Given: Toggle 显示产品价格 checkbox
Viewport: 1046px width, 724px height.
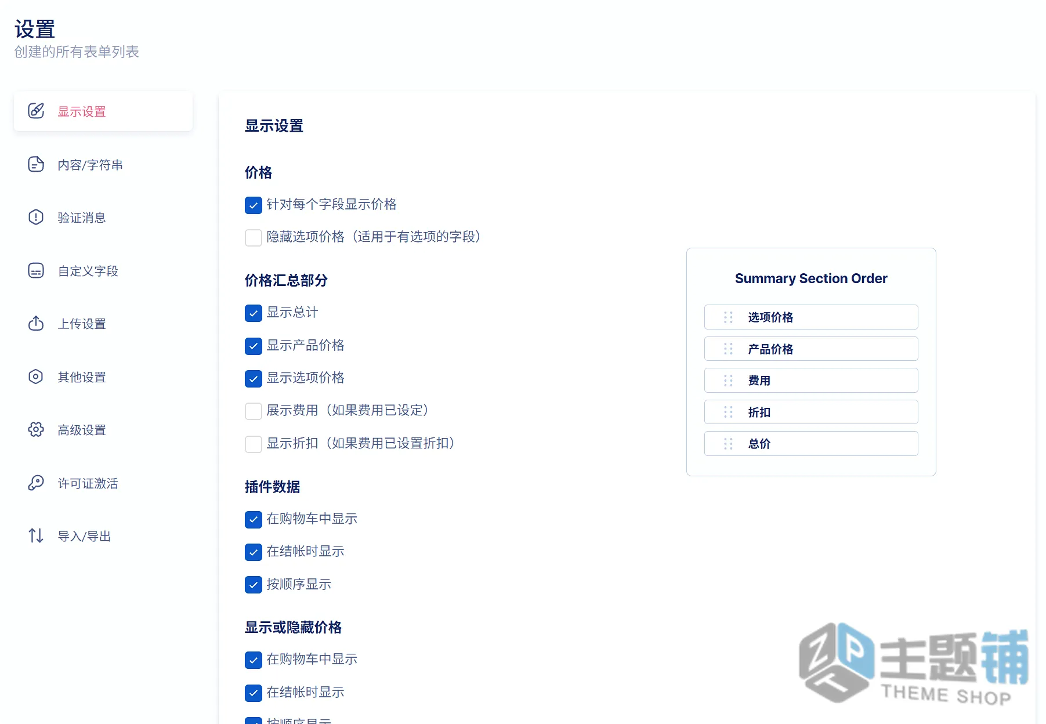Looking at the screenshot, I should [254, 346].
